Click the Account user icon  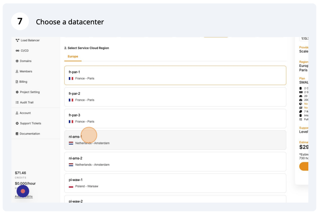pos(17,113)
